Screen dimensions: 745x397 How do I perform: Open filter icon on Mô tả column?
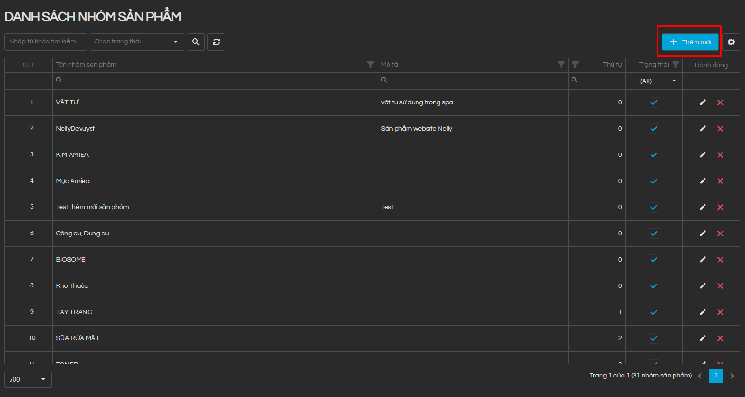pyautogui.click(x=561, y=65)
